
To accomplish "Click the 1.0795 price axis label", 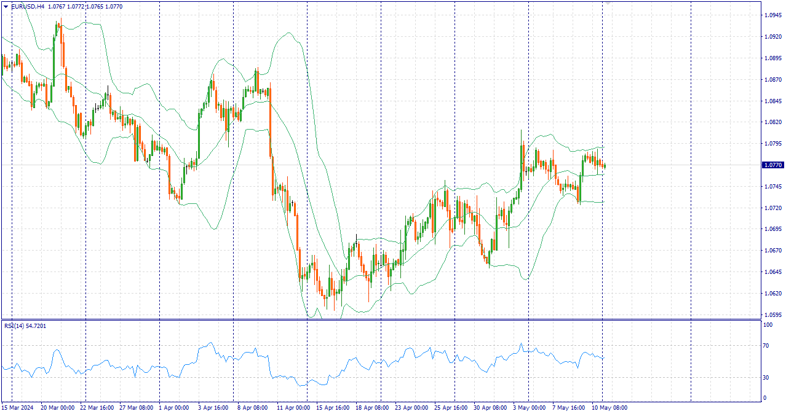I will (x=772, y=144).
